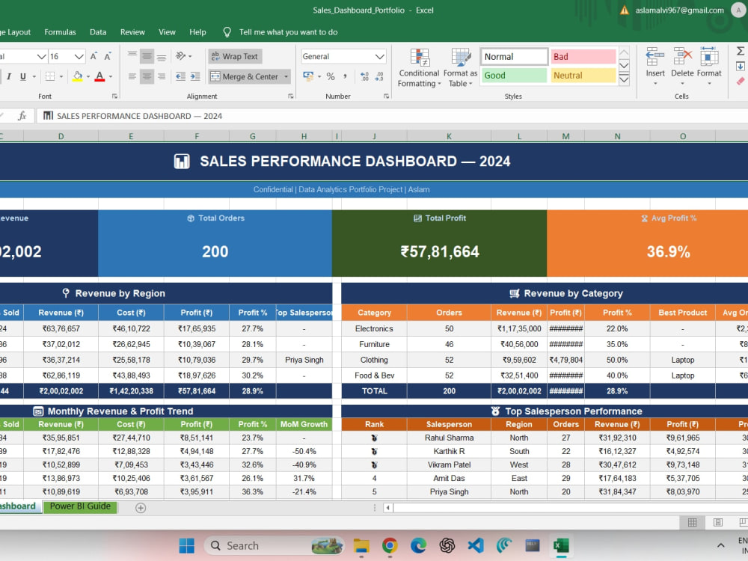
Task: Switch to Normal view in status bar
Action: click(x=692, y=522)
